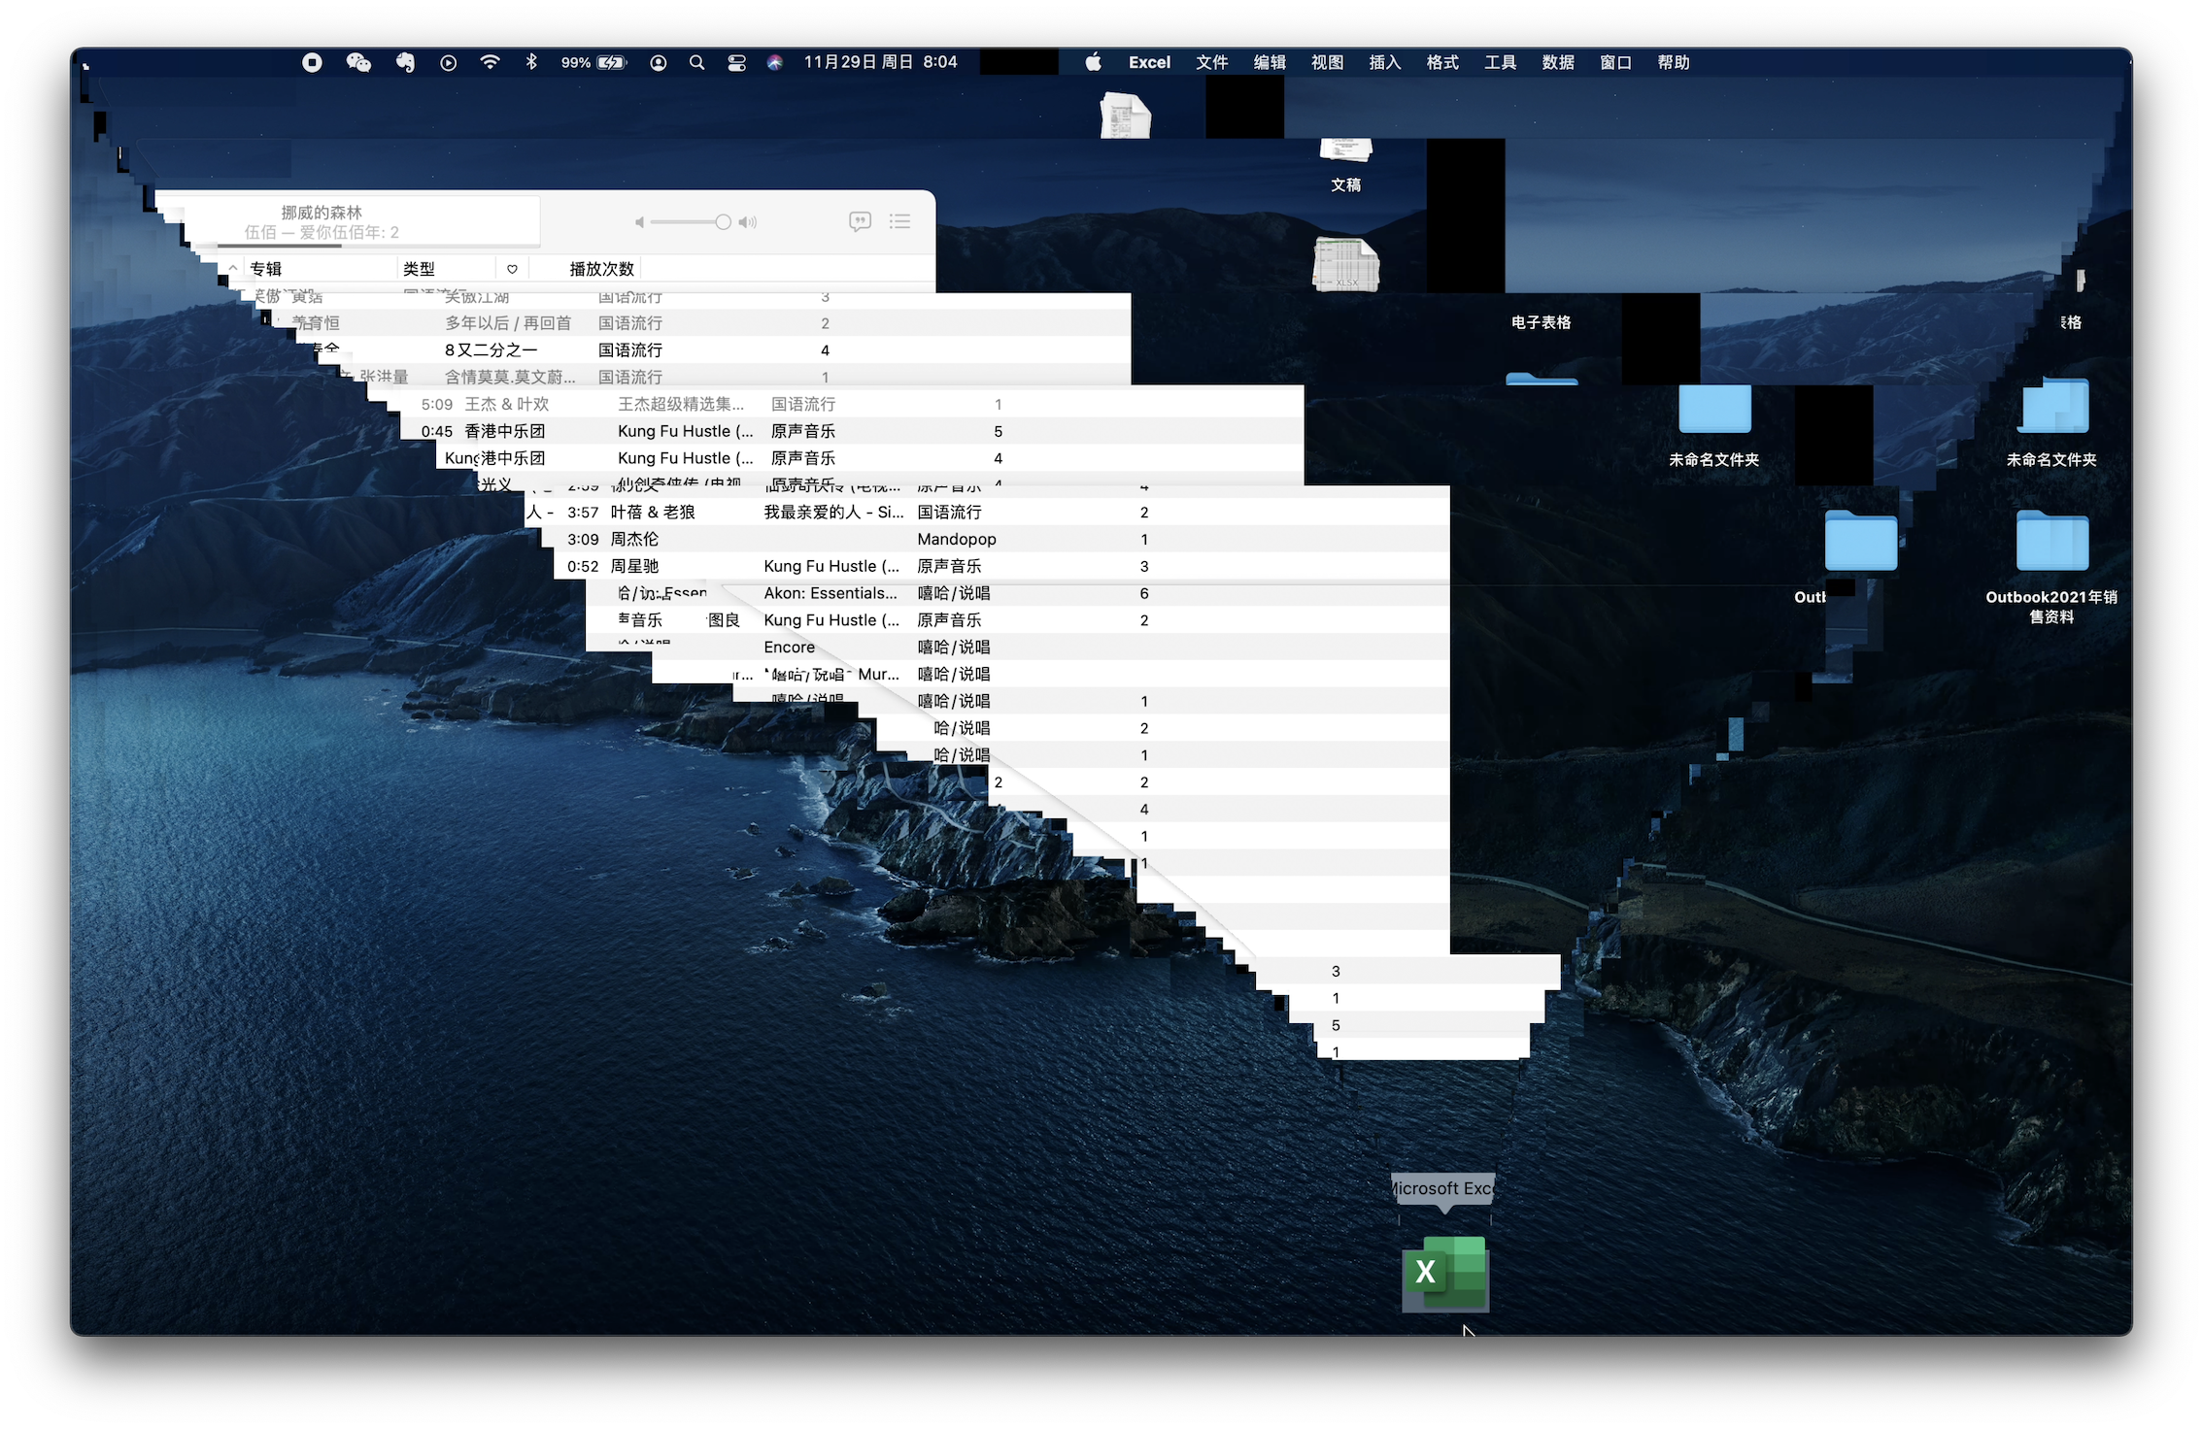This screenshot has width=2203, height=1429.
Task: Toggle Control Center switches icon
Action: click(736, 62)
